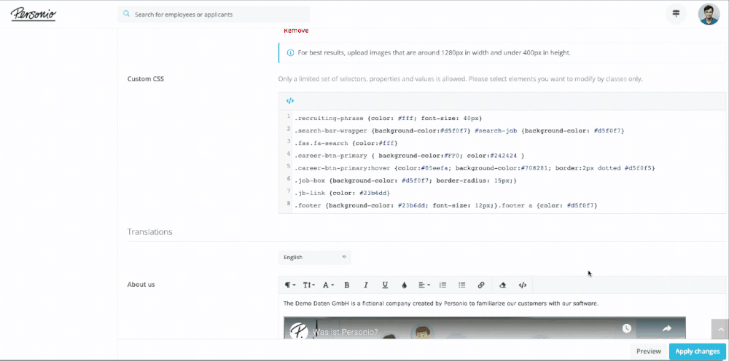
Task: Open the English language dropdown
Action: (314, 257)
